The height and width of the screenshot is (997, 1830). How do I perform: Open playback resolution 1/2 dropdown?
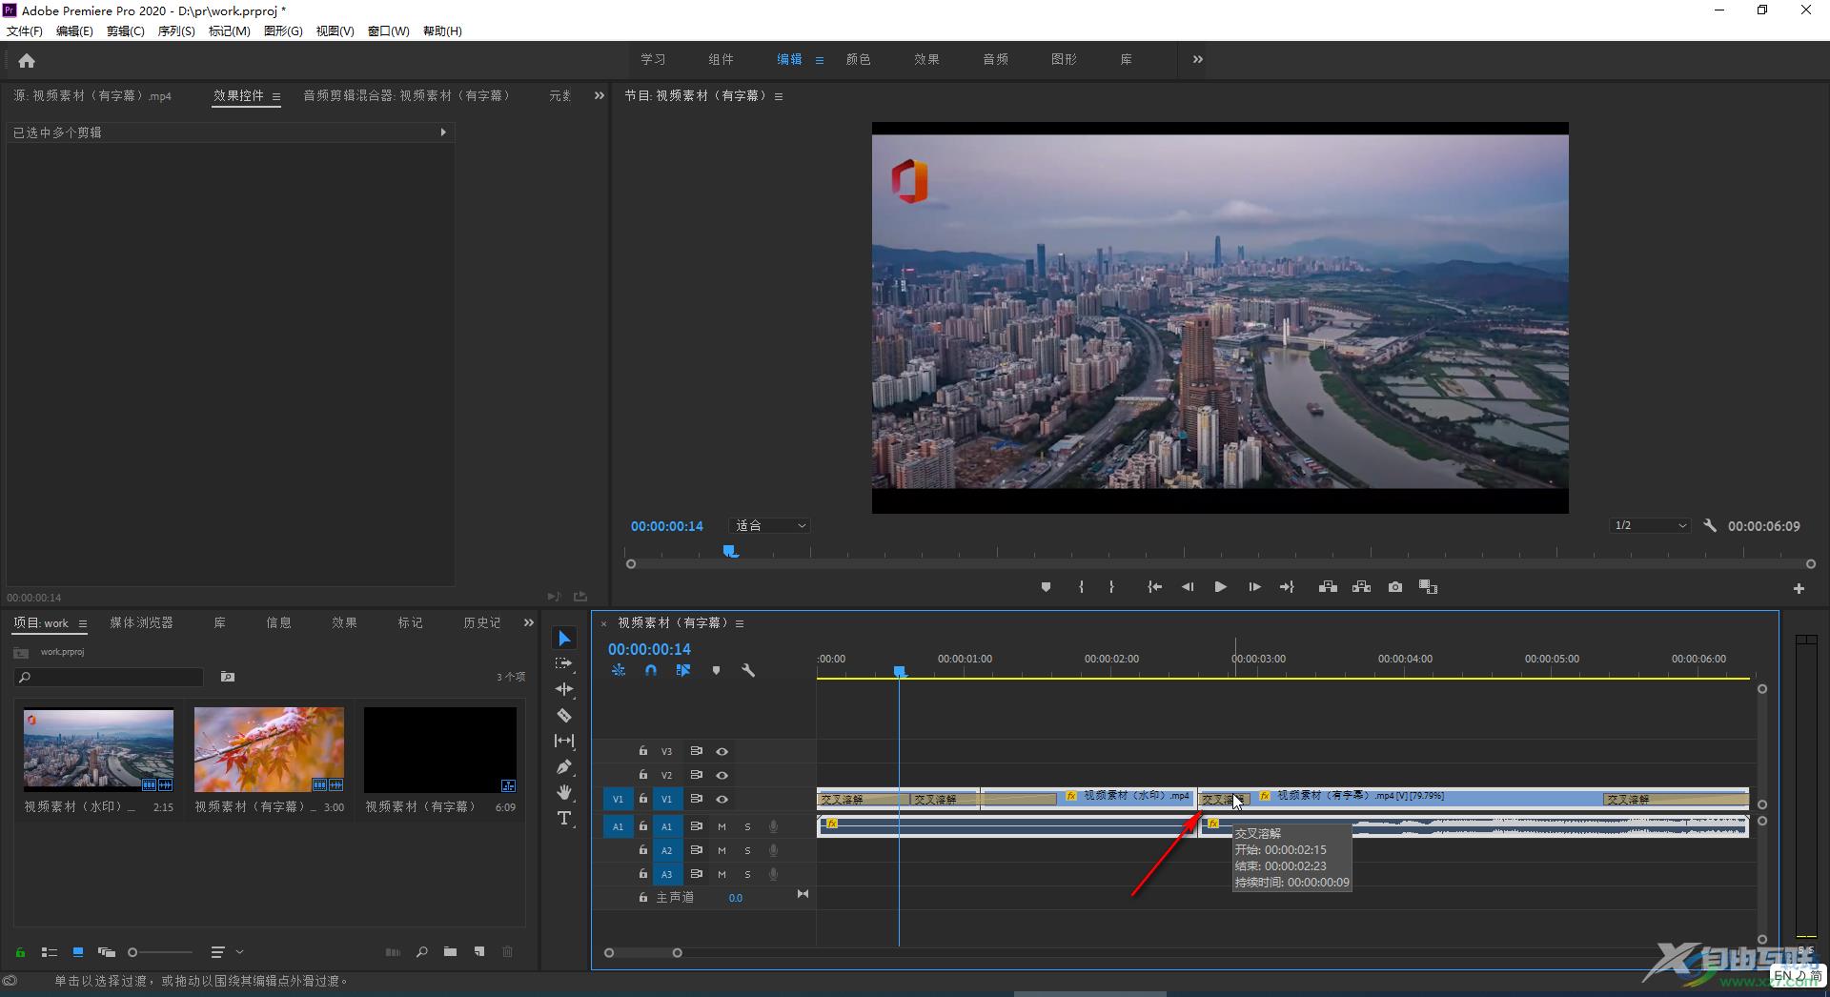click(1650, 525)
